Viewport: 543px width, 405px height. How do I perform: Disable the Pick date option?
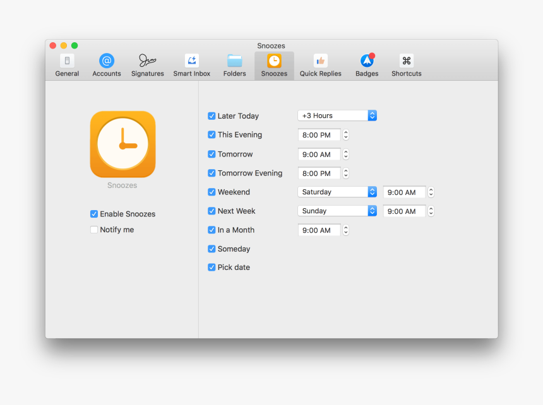click(212, 267)
